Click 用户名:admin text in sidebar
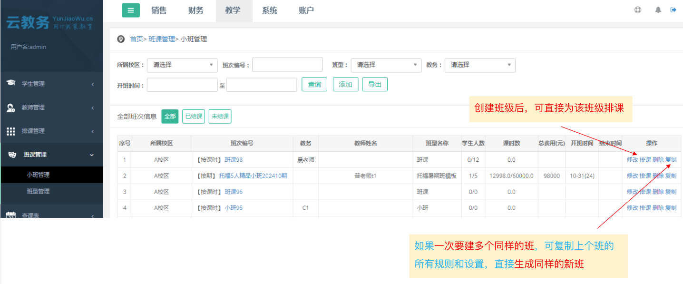 (x=29, y=47)
